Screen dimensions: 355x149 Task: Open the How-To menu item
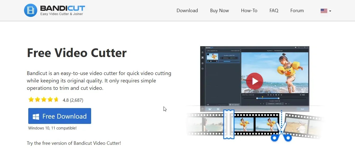[249, 11]
